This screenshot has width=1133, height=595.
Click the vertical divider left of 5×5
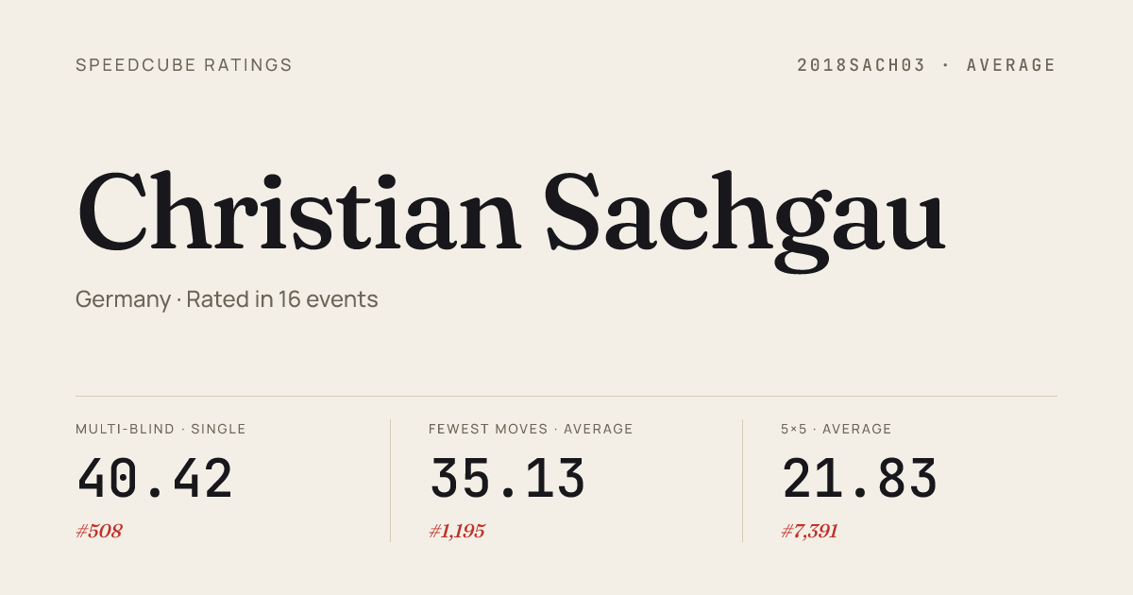pyautogui.click(x=742, y=481)
